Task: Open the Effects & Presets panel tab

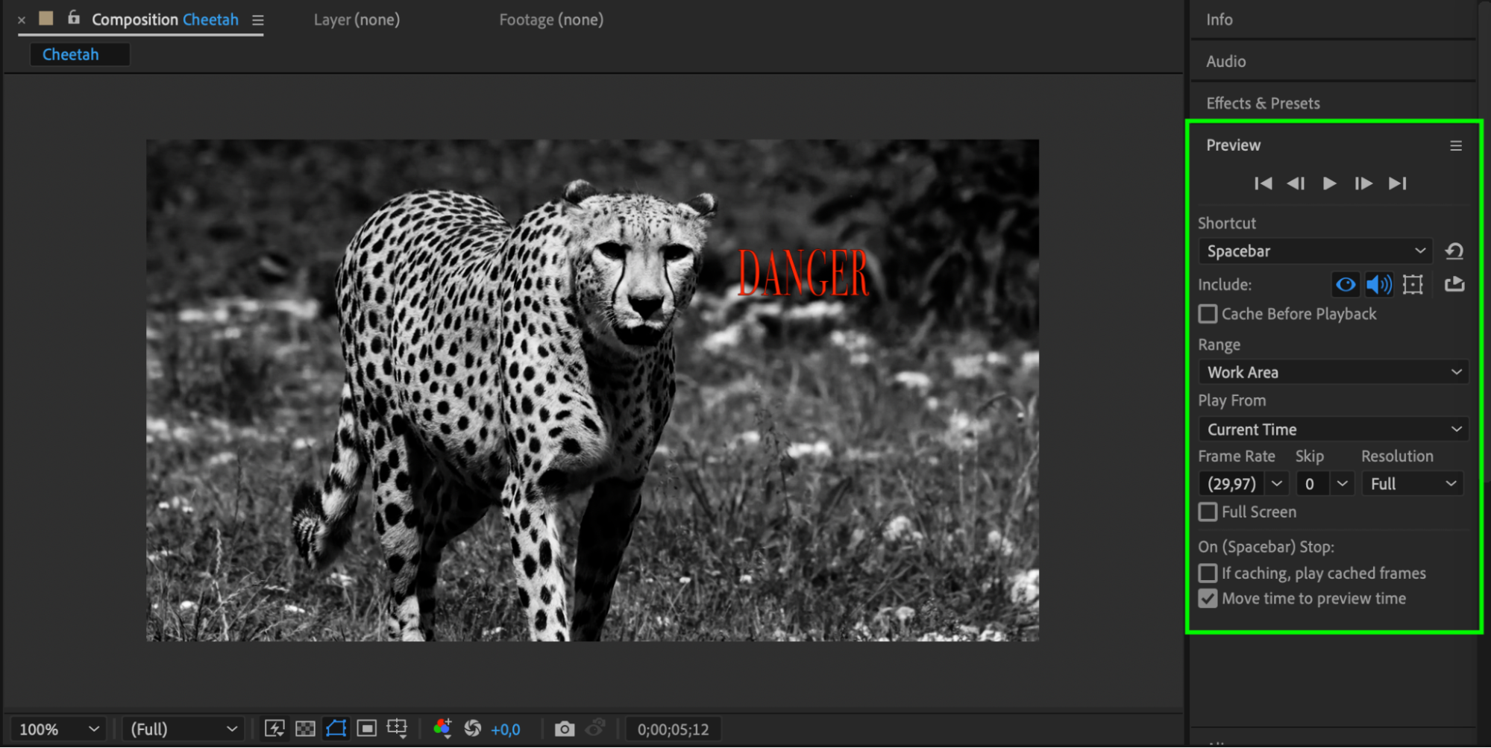Action: pyautogui.click(x=1263, y=103)
